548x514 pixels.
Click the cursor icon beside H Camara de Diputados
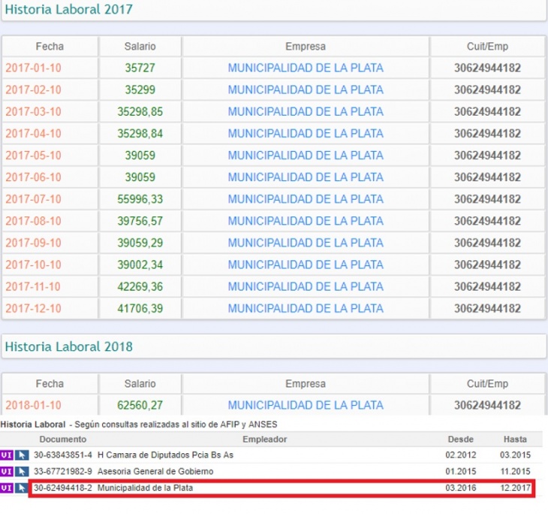coord(22,455)
